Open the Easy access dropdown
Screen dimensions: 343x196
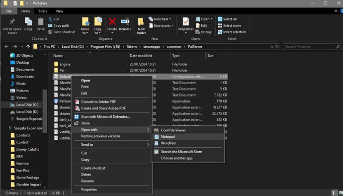[161, 26]
